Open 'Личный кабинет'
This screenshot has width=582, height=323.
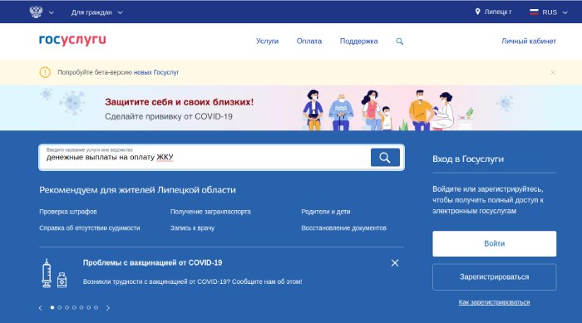529,42
